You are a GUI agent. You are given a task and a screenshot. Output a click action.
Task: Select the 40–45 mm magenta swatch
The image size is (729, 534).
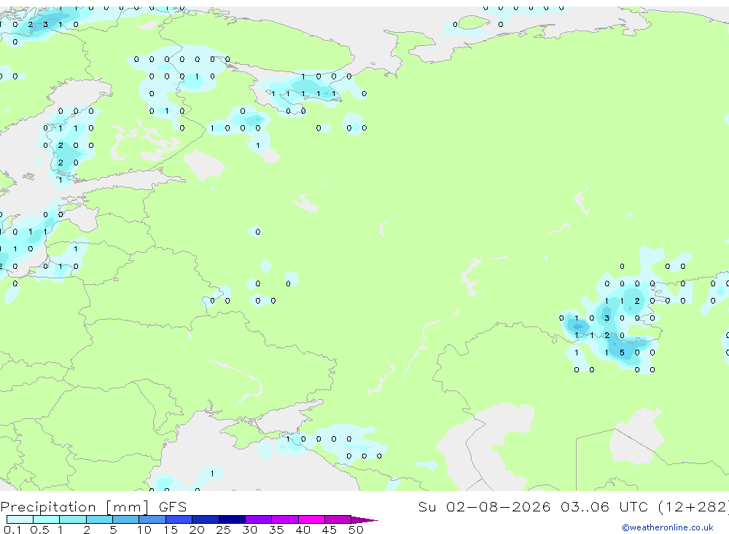point(311,519)
